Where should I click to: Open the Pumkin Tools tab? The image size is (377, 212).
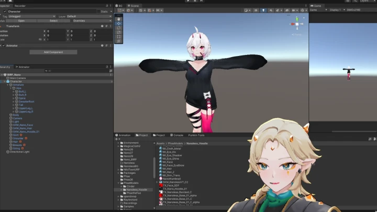pos(196,135)
